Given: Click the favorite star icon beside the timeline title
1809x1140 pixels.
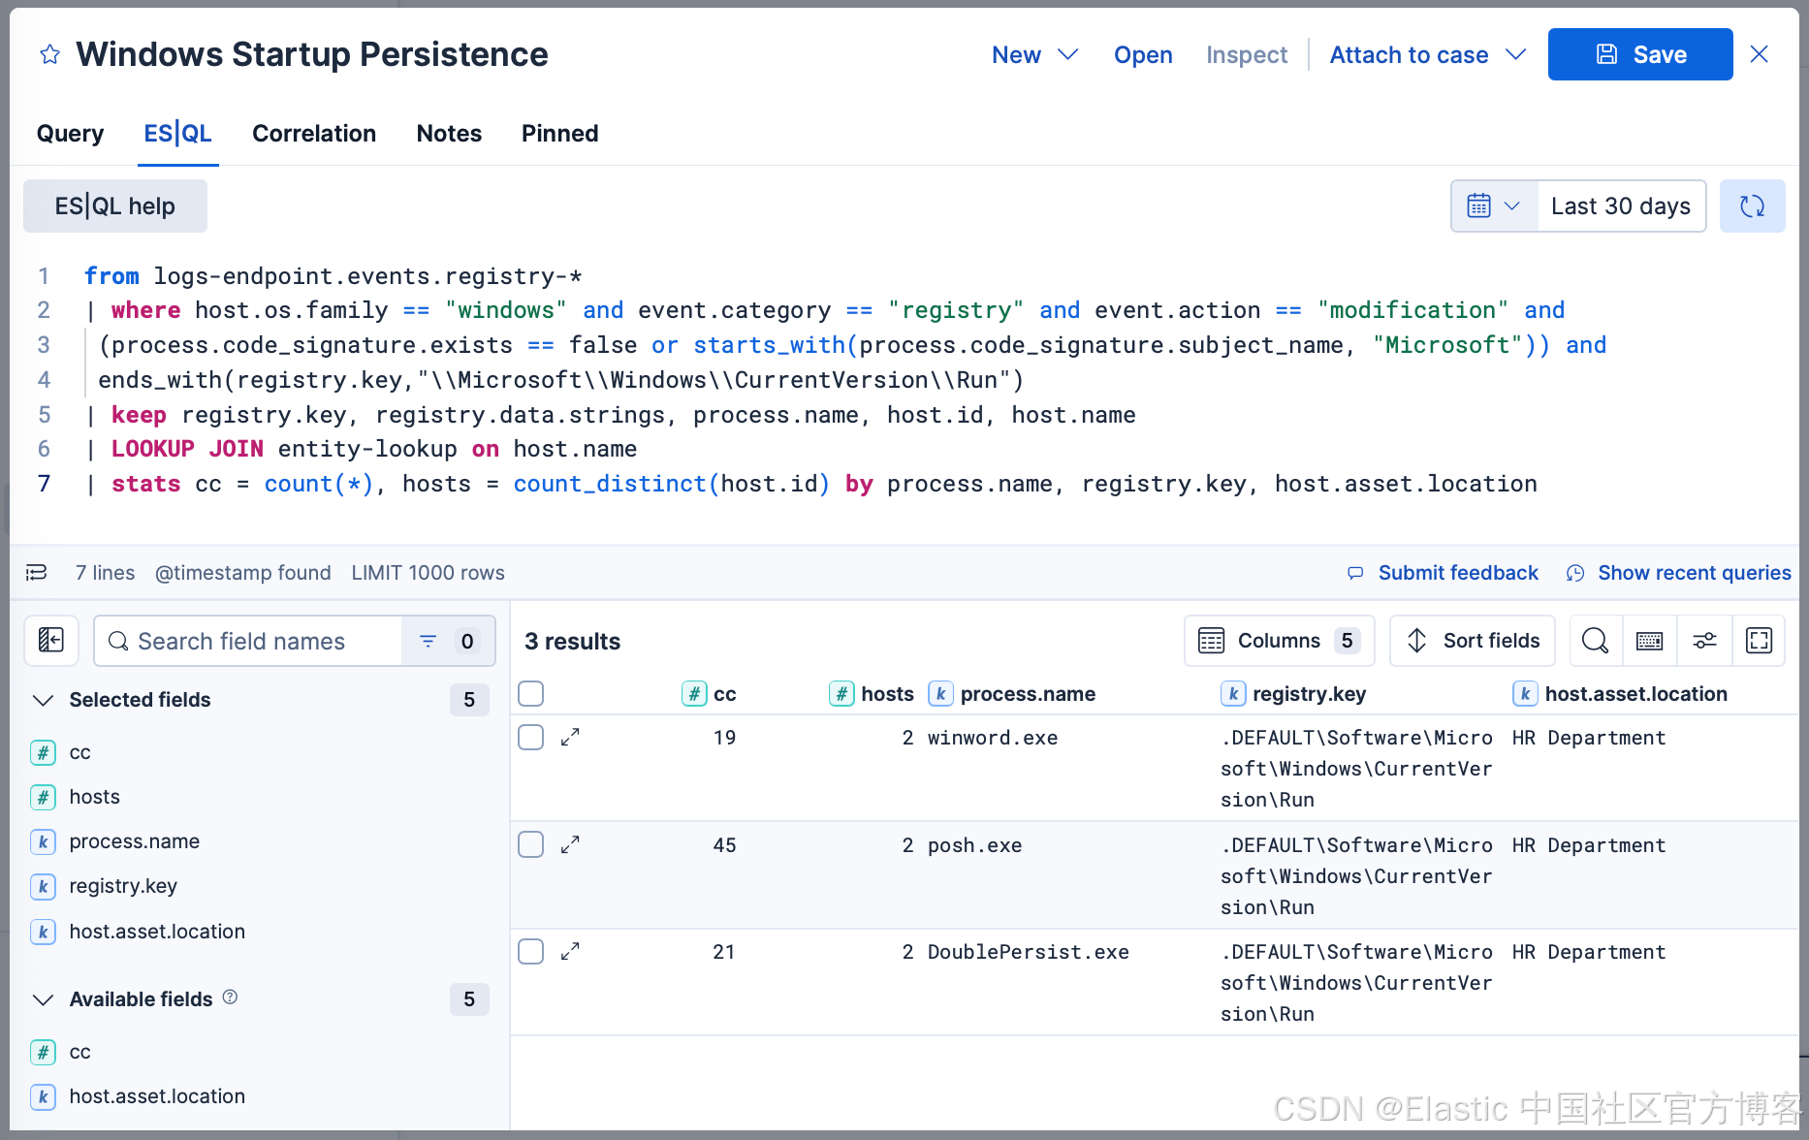Looking at the screenshot, I should click(x=50, y=55).
